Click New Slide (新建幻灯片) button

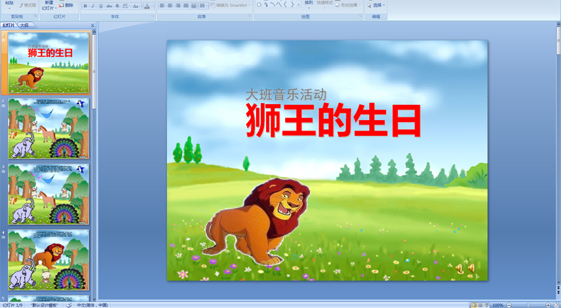(49, 5)
